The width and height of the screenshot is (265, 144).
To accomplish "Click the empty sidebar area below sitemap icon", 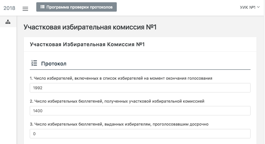I will [8, 85].
